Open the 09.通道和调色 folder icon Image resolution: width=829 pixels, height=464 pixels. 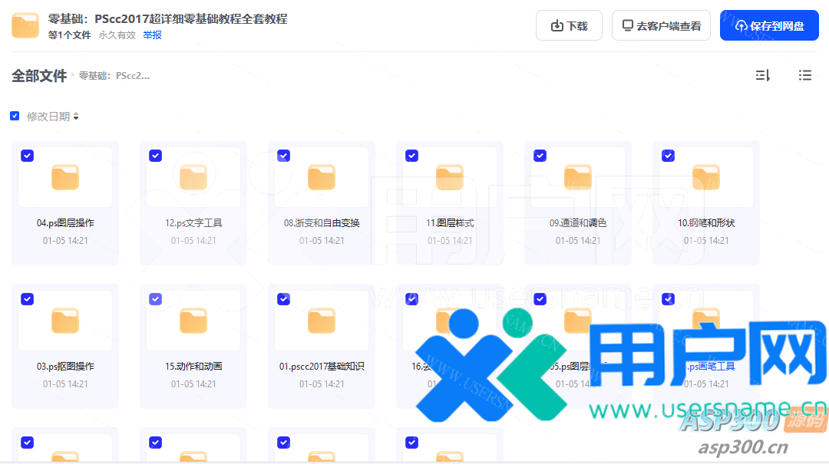tap(578, 177)
